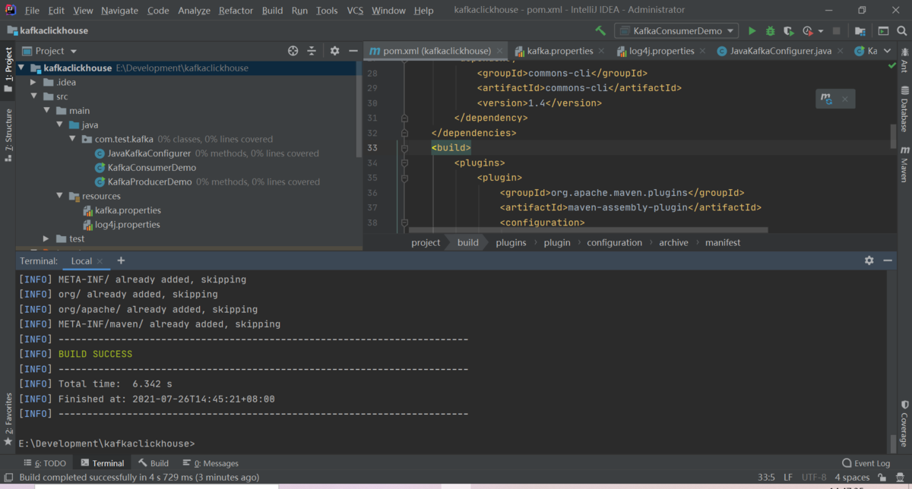The image size is (912, 489).
Task: Click the Stop square button in the toolbar
Action: coord(837,31)
